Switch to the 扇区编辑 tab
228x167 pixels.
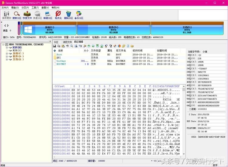(x=78, y=42)
